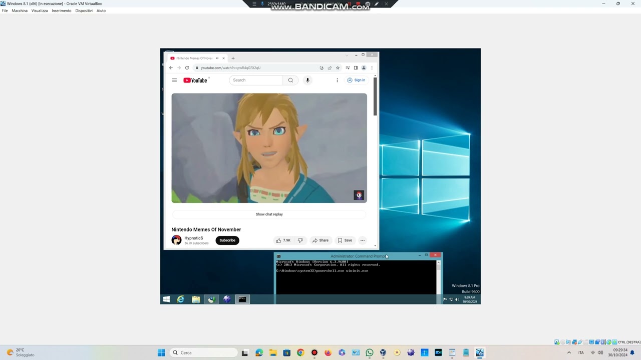Open VM clock showing 9:29 AM
The height and width of the screenshot is (360, 641).
click(471, 299)
